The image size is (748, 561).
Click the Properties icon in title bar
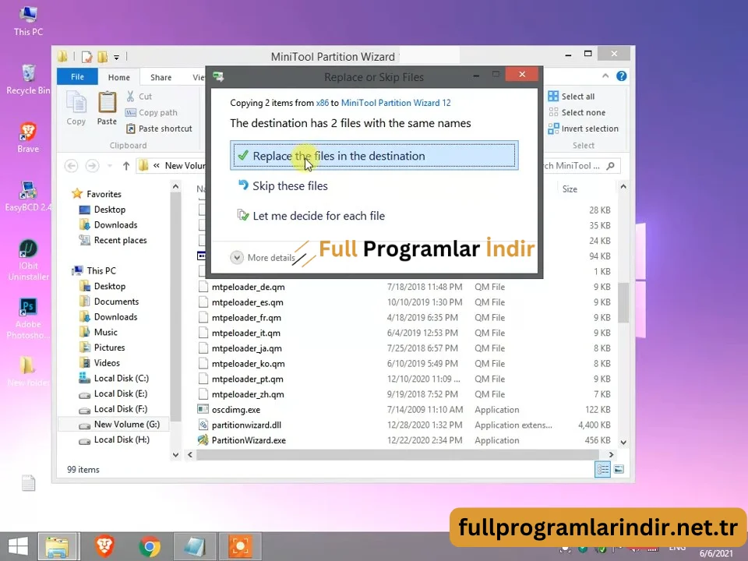(x=86, y=57)
